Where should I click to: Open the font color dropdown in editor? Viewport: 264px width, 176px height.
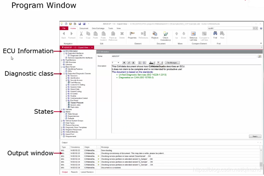pyautogui.click(x=154, y=62)
